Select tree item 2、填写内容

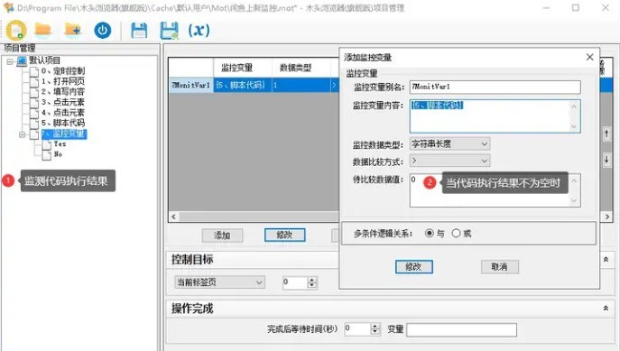(63, 92)
